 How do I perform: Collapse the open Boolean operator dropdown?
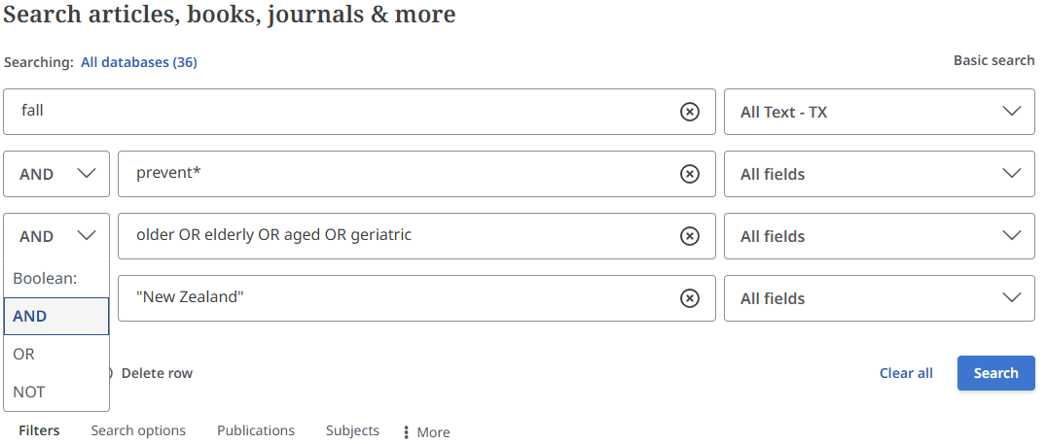click(x=57, y=236)
